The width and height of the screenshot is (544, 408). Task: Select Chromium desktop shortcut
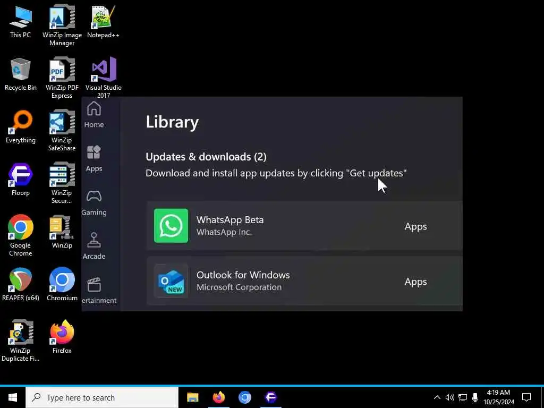pyautogui.click(x=62, y=285)
